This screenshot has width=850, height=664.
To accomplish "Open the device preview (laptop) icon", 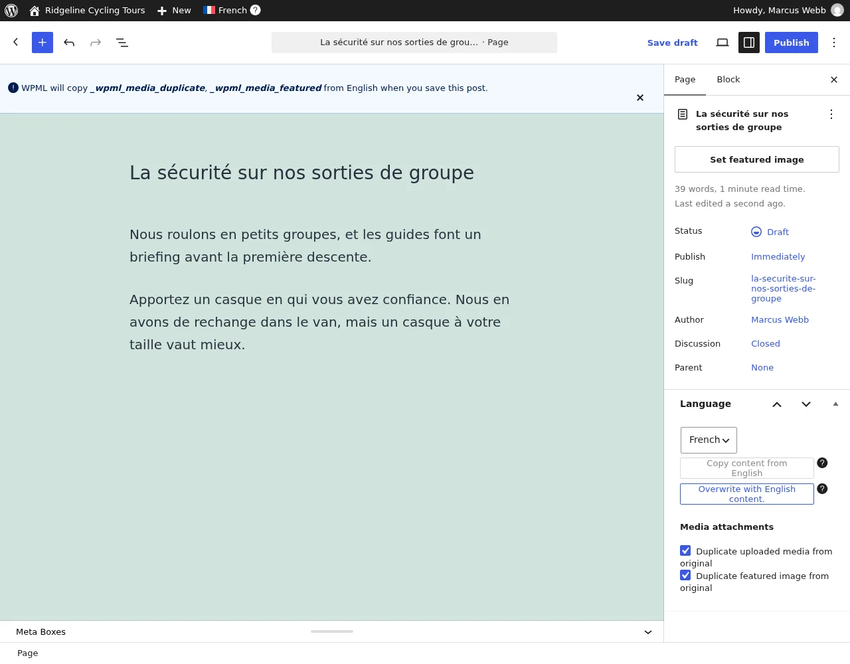I will click(722, 42).
